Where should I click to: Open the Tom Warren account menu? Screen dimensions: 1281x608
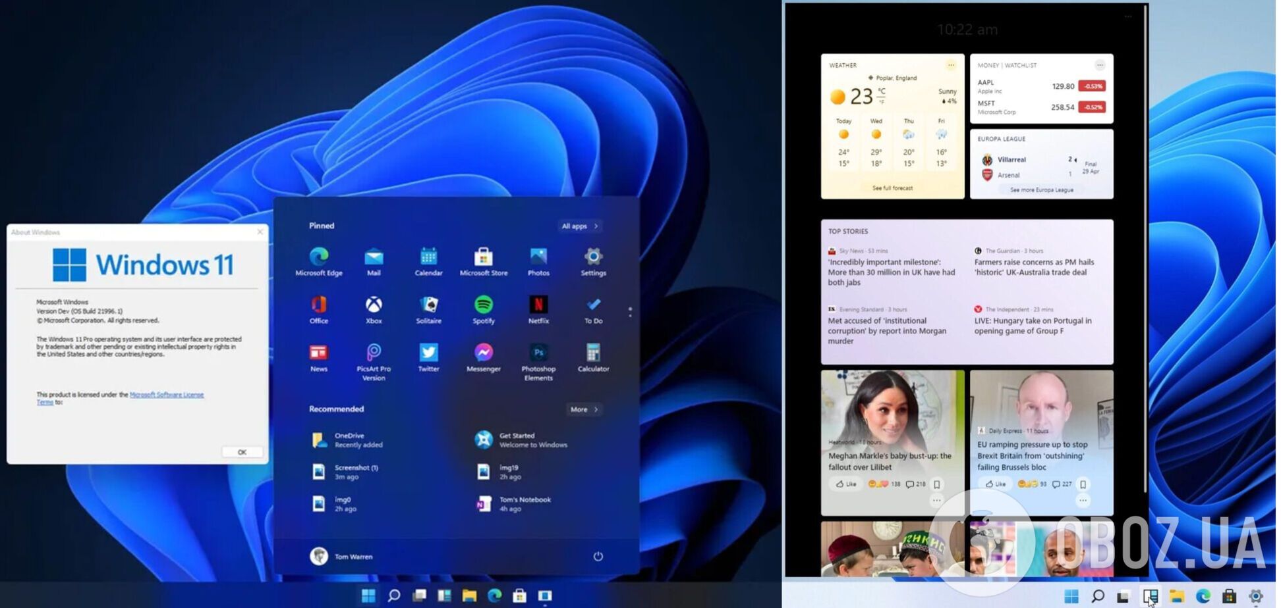[343, 556]
